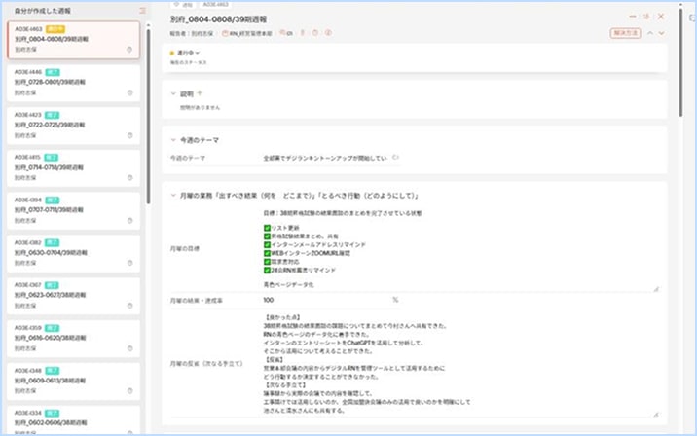
Task: Open the 進行中 status dropdown
Action: point(185,53)
